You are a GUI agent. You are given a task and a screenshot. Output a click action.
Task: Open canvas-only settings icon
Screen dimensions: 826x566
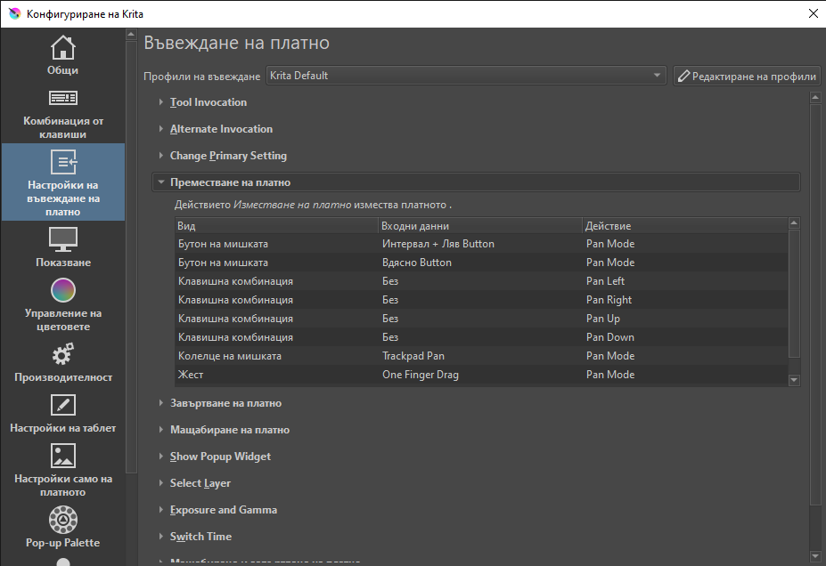click(x=62, y=456)
